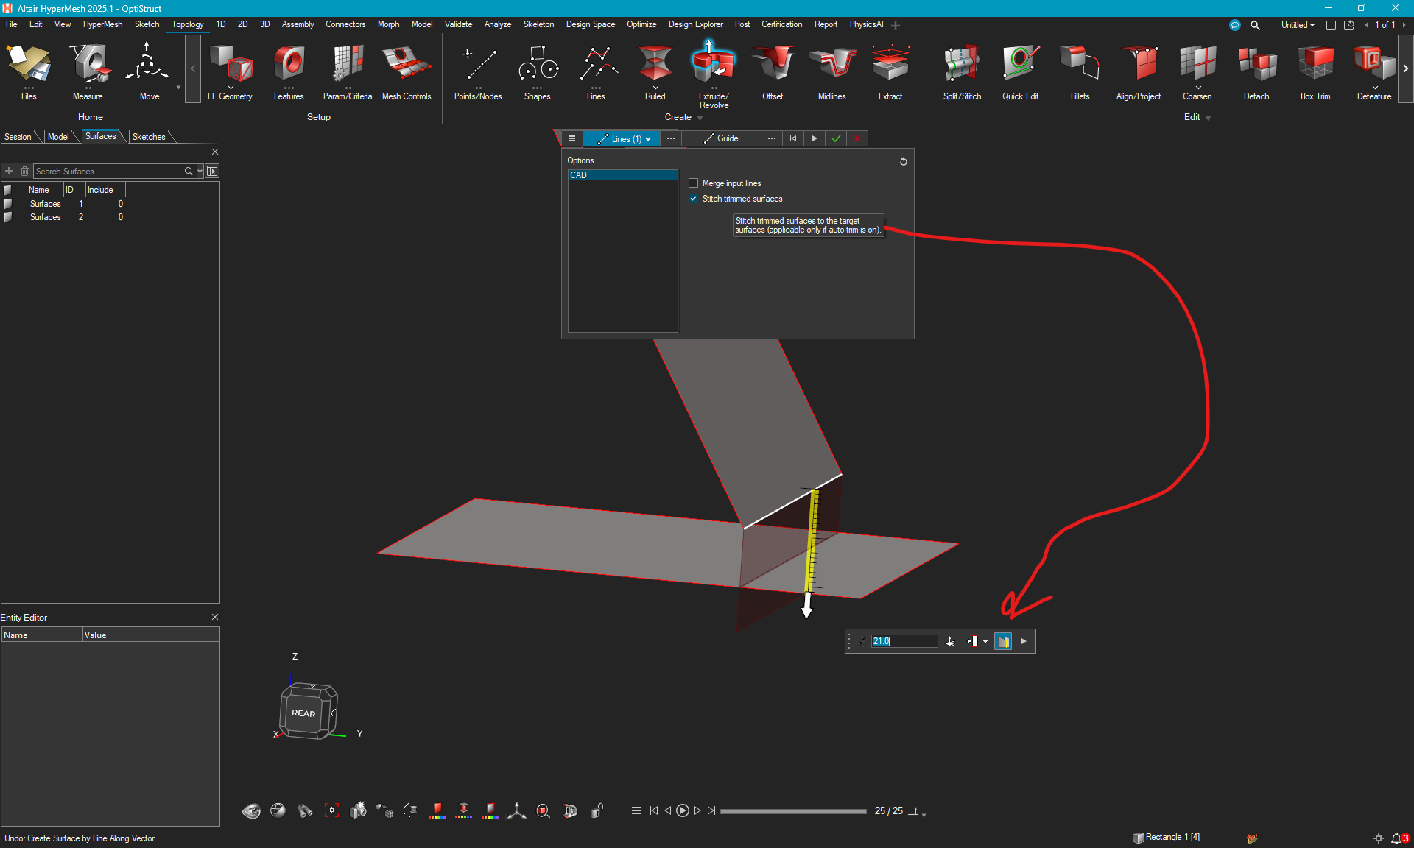
Task: Switch to the Sketches browser tab
Action: [x=149, y=137]
